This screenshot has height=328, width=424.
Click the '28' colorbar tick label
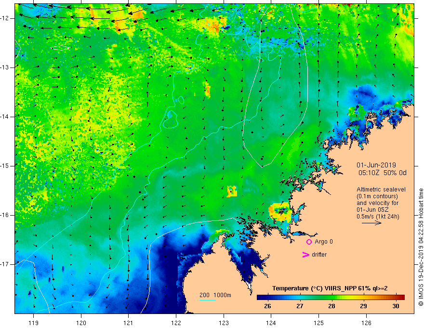tap(331, 306)
